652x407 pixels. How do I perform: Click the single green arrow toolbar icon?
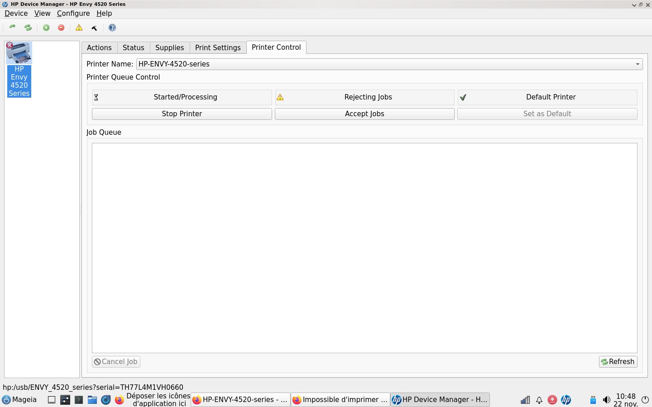[x=13, y=27]
